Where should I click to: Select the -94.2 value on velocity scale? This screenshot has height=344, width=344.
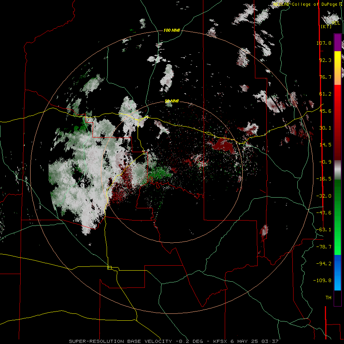(324, 264)
